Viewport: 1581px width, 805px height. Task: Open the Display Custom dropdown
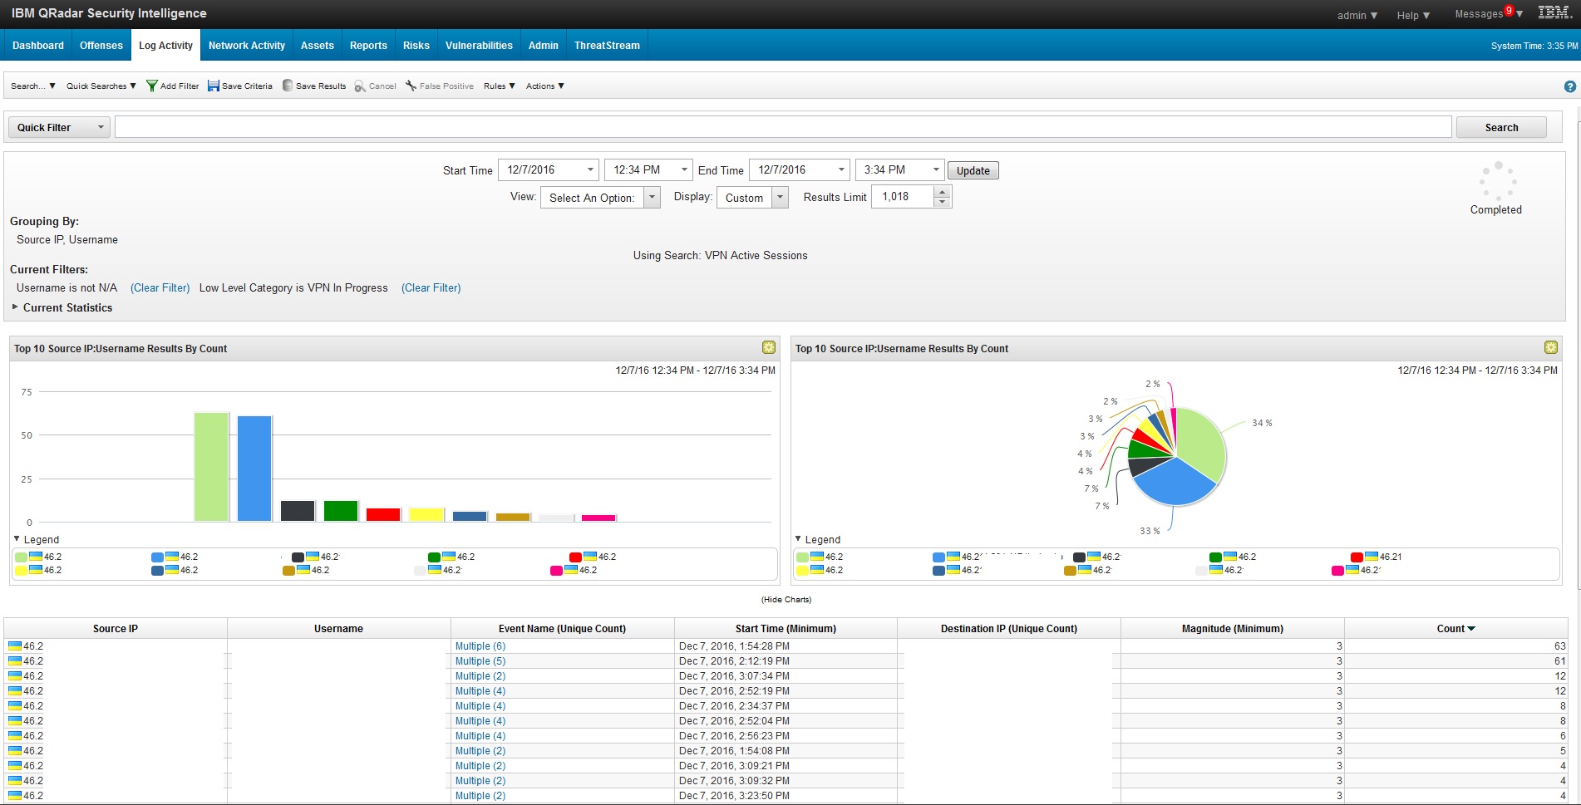click(779, 198)
